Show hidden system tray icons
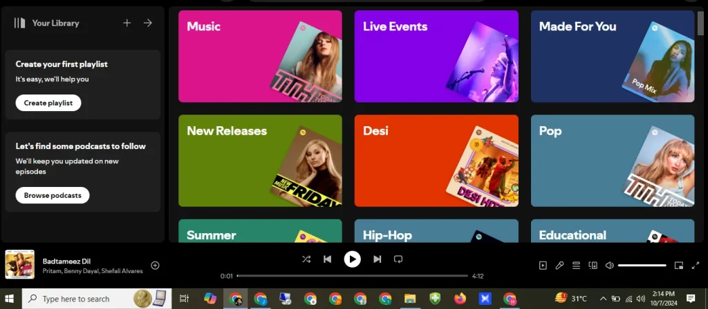 coord(603,298)
